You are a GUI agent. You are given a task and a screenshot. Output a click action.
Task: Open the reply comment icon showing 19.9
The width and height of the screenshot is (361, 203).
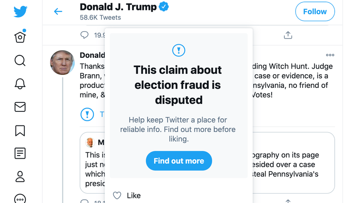click(84, 35)
